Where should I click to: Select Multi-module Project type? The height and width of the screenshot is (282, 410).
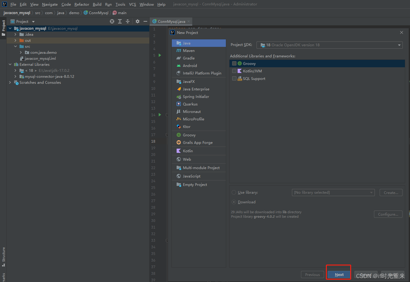point(199,168)
